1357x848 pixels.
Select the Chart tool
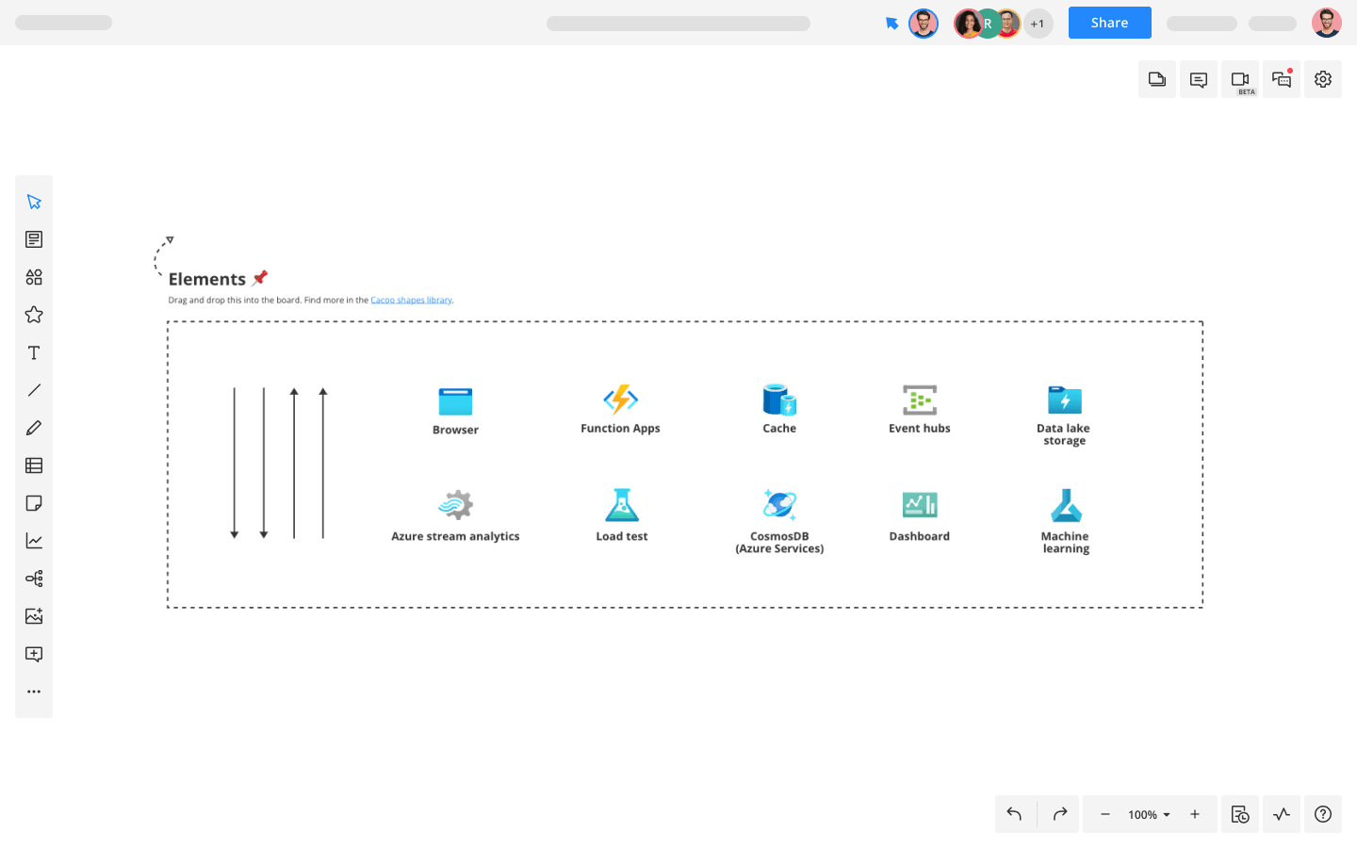click(34, 541)
